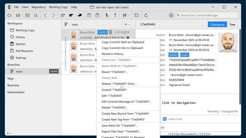Select commit e0e6d29a in the list
246x138 pixels.
(79, 46)
